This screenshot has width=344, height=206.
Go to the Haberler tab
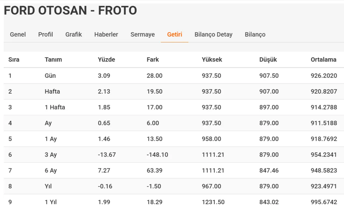pos(106,34)
